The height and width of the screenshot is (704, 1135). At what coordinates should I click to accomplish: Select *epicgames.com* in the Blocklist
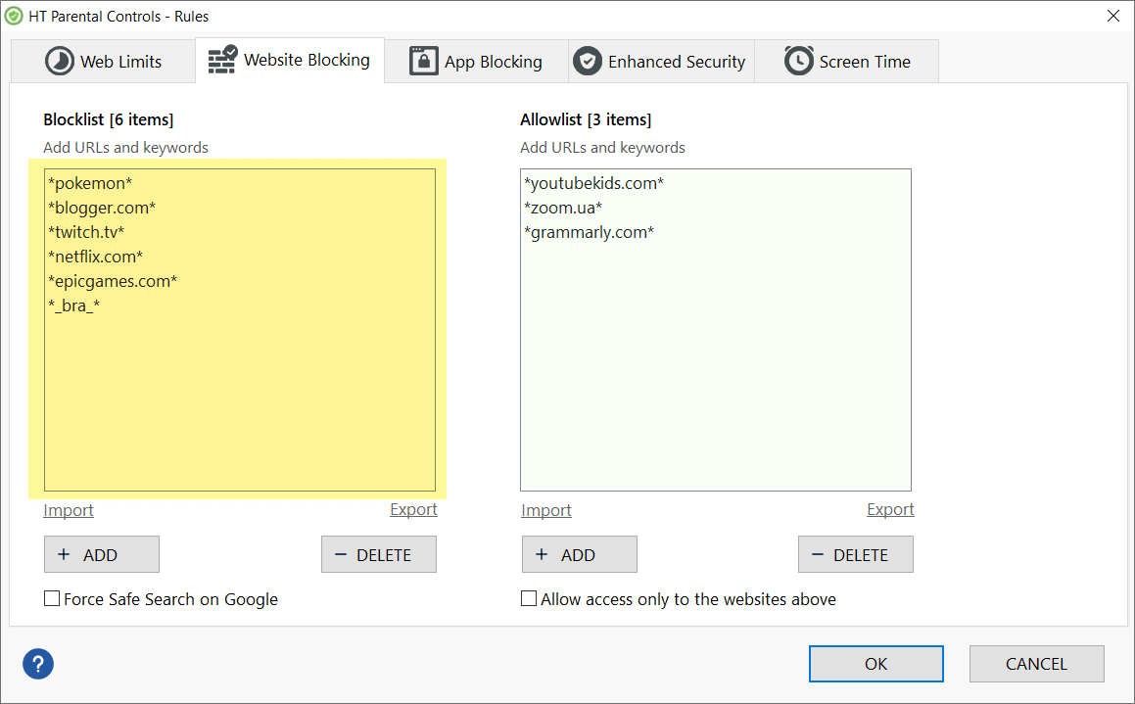point(113,281)
